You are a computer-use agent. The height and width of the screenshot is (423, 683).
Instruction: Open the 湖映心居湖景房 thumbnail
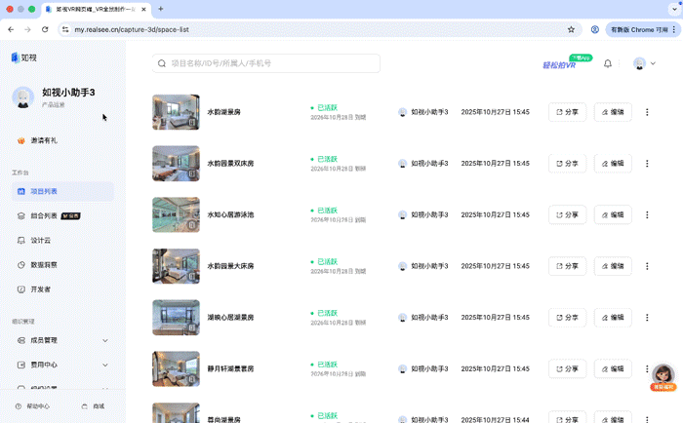click(x=176, y=318)
